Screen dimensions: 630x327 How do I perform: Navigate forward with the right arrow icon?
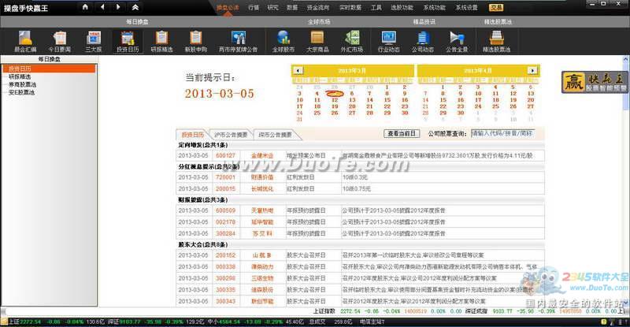pos(118,7)
